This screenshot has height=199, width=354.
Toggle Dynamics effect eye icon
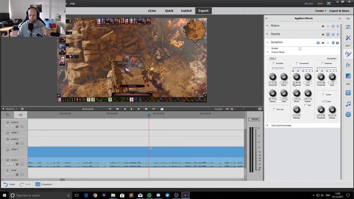coord(323,43)
